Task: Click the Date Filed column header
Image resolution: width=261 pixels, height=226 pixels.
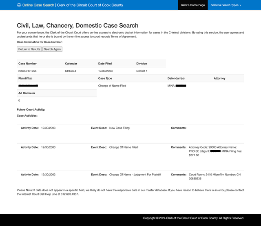Action: [x=105, y=64]
